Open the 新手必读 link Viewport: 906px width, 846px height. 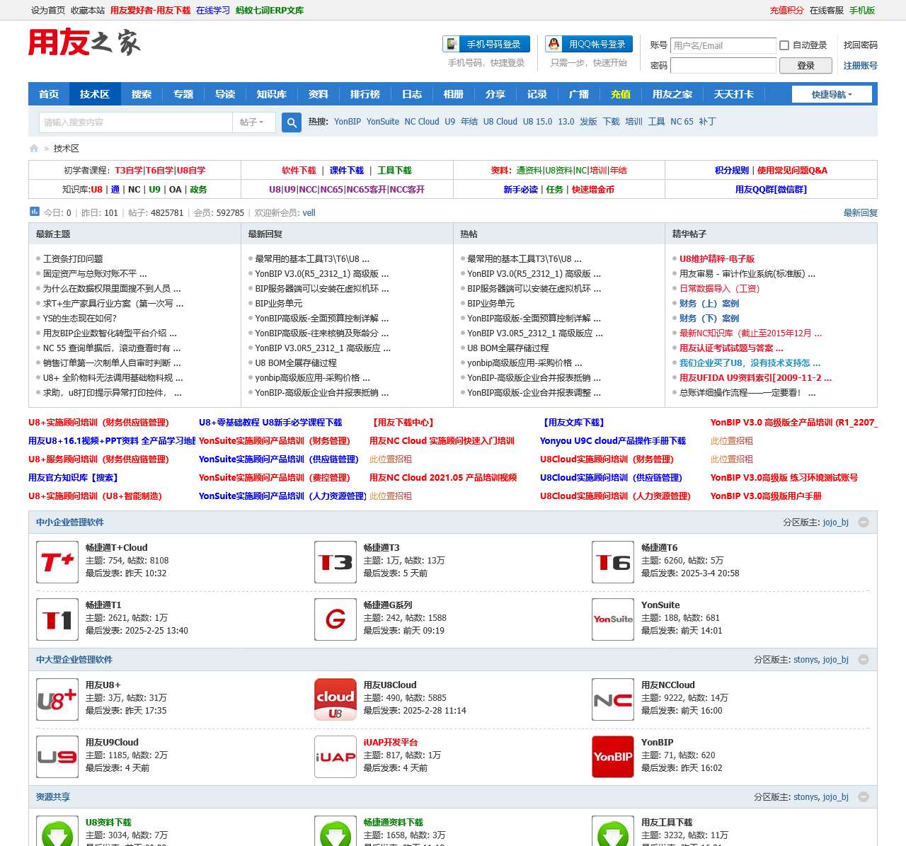(x=521, y=190)
